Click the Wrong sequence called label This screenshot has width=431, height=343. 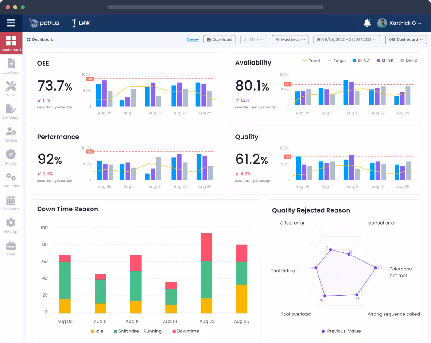click(x=394, y=314)
